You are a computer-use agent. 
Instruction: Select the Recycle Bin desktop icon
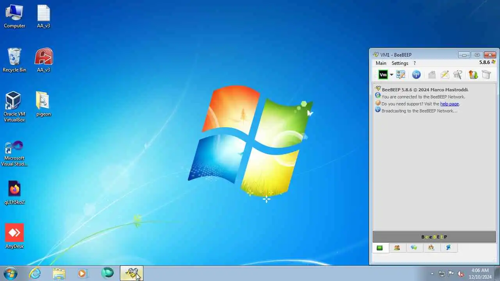14,60
